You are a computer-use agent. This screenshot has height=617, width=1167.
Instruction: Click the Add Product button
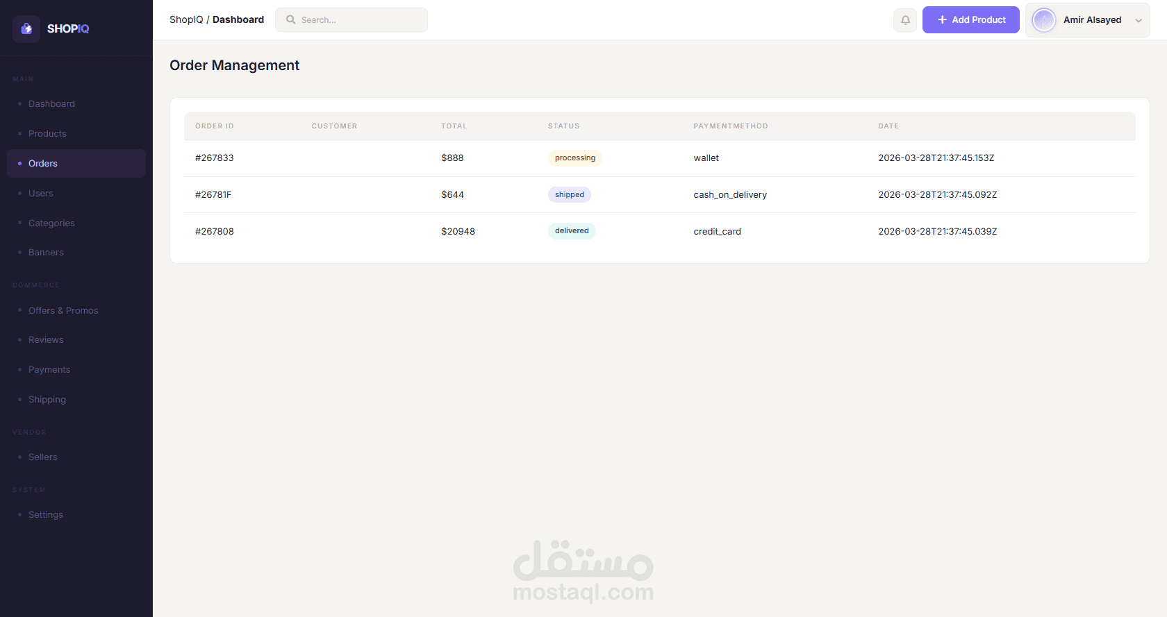click(x=971, y=20)
